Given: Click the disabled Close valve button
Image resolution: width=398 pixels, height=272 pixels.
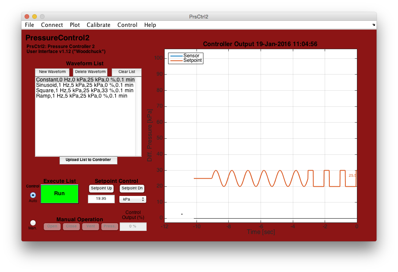Looking at the screenshot, I should click(x=71, y=226).
